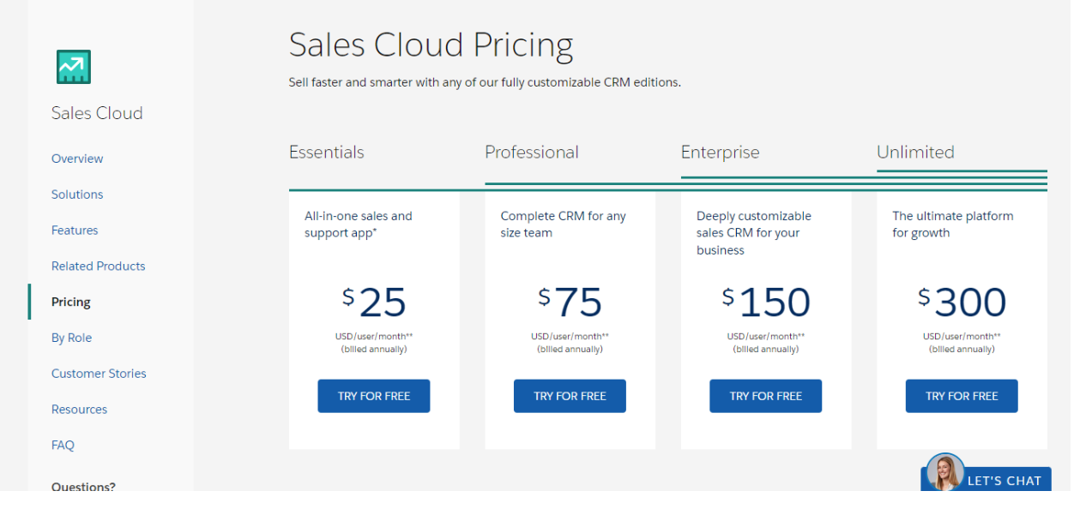Select Features in the sidebar
The image size is (1074, 509).
pos(75,231)
